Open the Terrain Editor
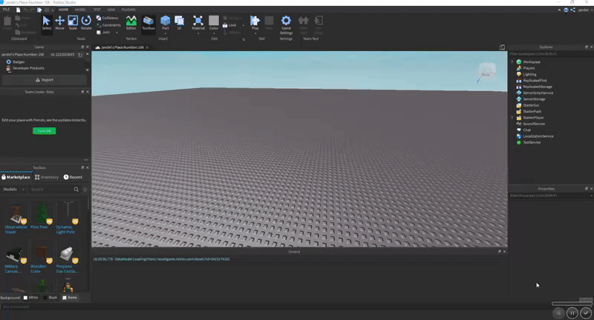Viewport: 594px width, 320px height. pos(131,23)
